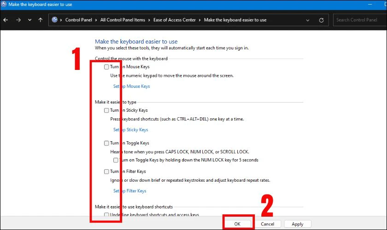Select 'Make the keyboard easier to use' breadcrumb
Screen dimensions: 387x230
click(235, 20)
